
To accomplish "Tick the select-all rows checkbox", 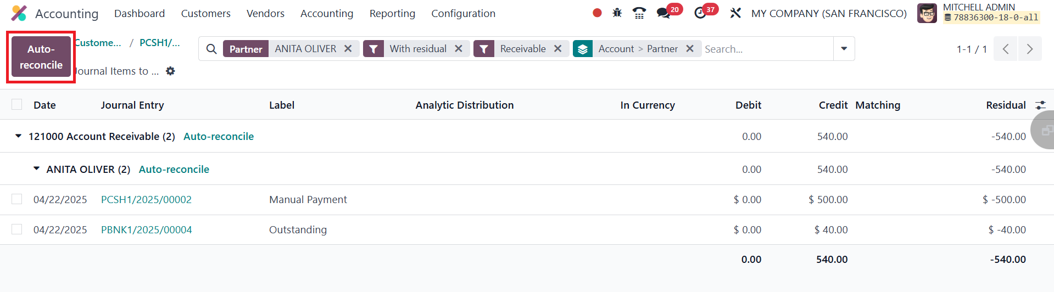I will click(x=17, y=105).
